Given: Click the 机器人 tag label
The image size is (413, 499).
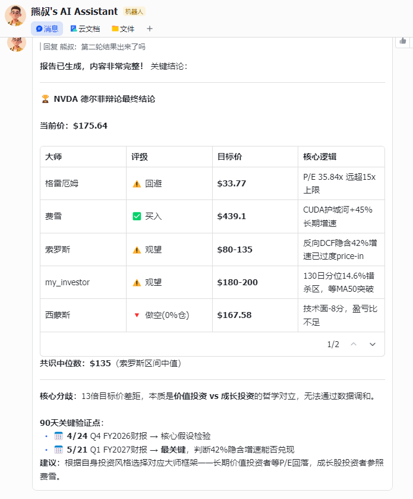Looking at the screenshot, I should click(x=134, y=11).
